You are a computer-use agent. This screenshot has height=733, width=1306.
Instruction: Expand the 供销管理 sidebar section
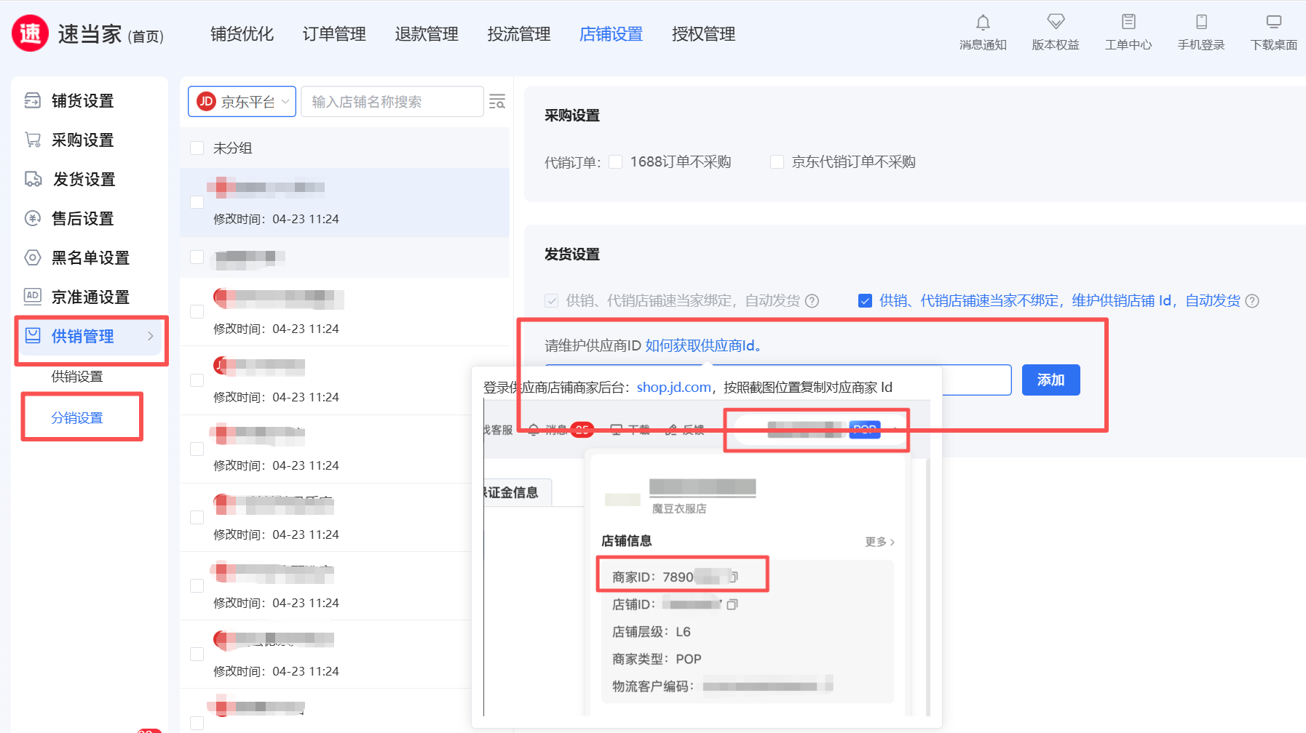(x=90, y=336)
